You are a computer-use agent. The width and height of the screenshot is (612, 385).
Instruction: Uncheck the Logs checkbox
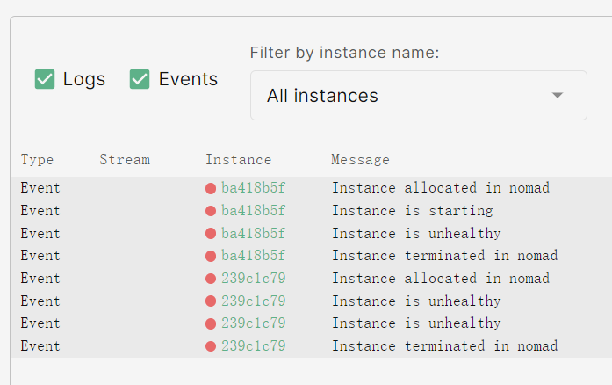45,79
